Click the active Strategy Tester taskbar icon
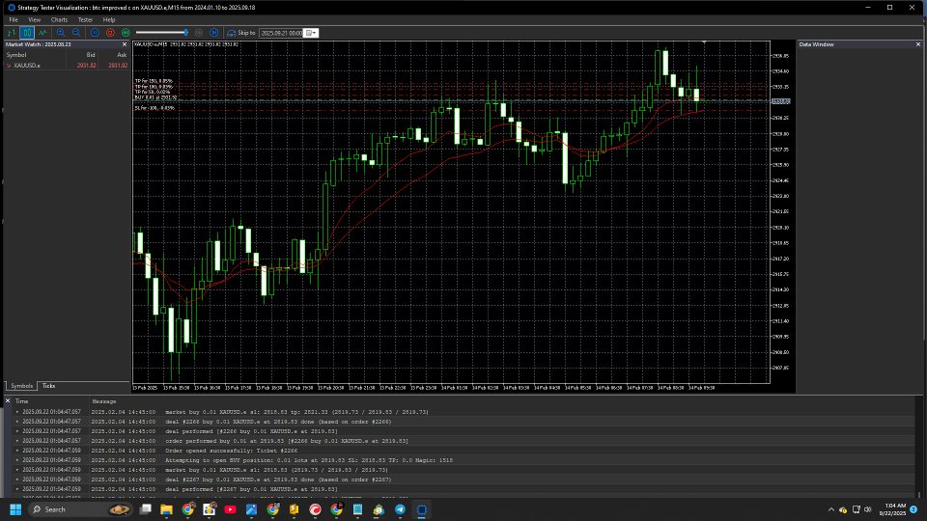Viewport: 927px width, 521px height. coord(422,509)
